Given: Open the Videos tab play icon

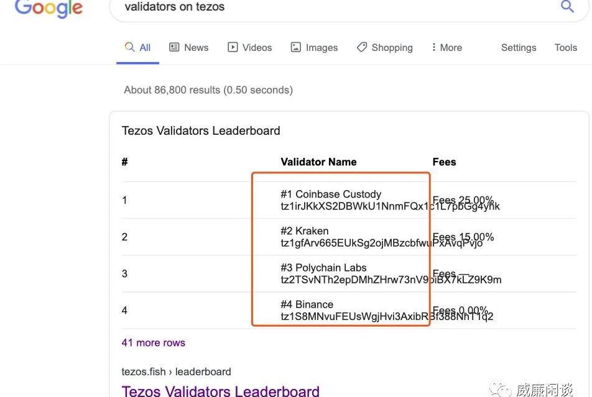Looking at the screenshot, I should tap(233, 47).
